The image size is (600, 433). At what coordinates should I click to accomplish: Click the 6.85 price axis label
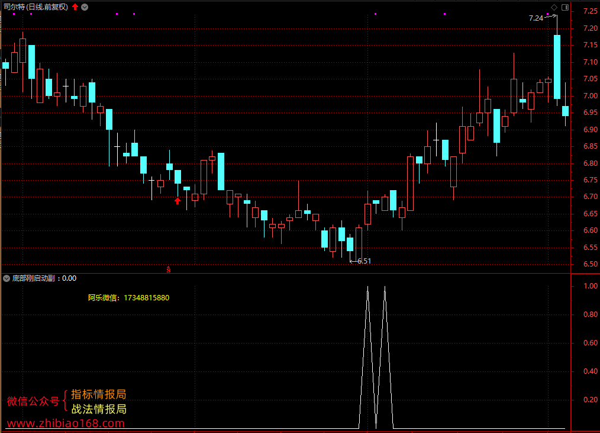tap(591, 146)
